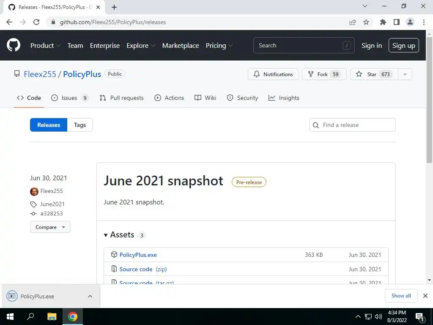The image size is (433, 325).
Task: Click the GitHub search field
Action: (304, 45)
